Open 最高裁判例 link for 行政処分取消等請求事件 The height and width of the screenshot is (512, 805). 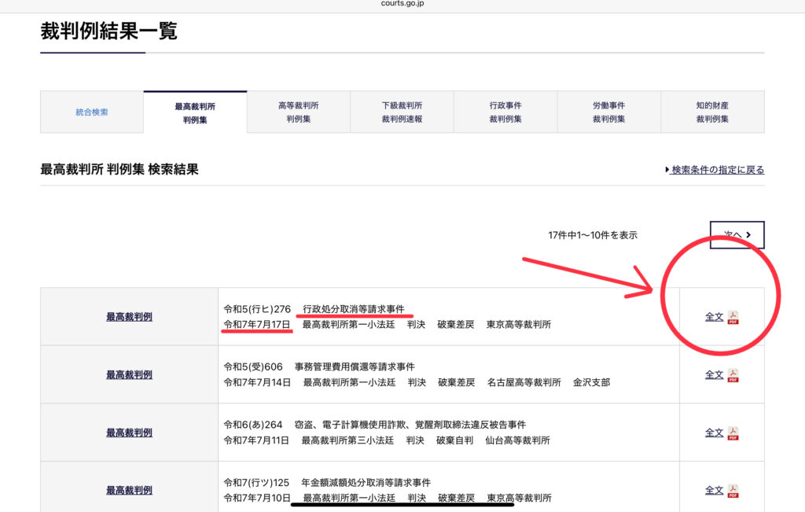[130, 317]
